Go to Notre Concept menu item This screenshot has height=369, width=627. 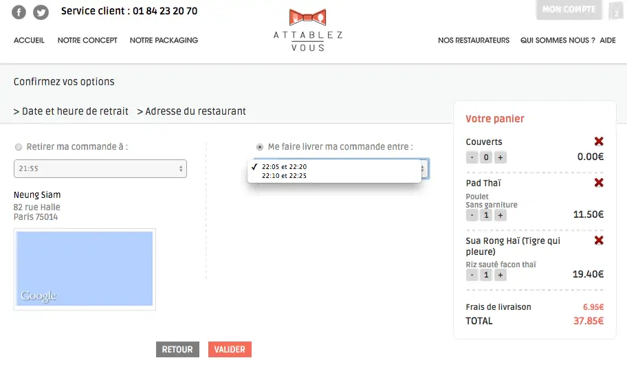87,41
